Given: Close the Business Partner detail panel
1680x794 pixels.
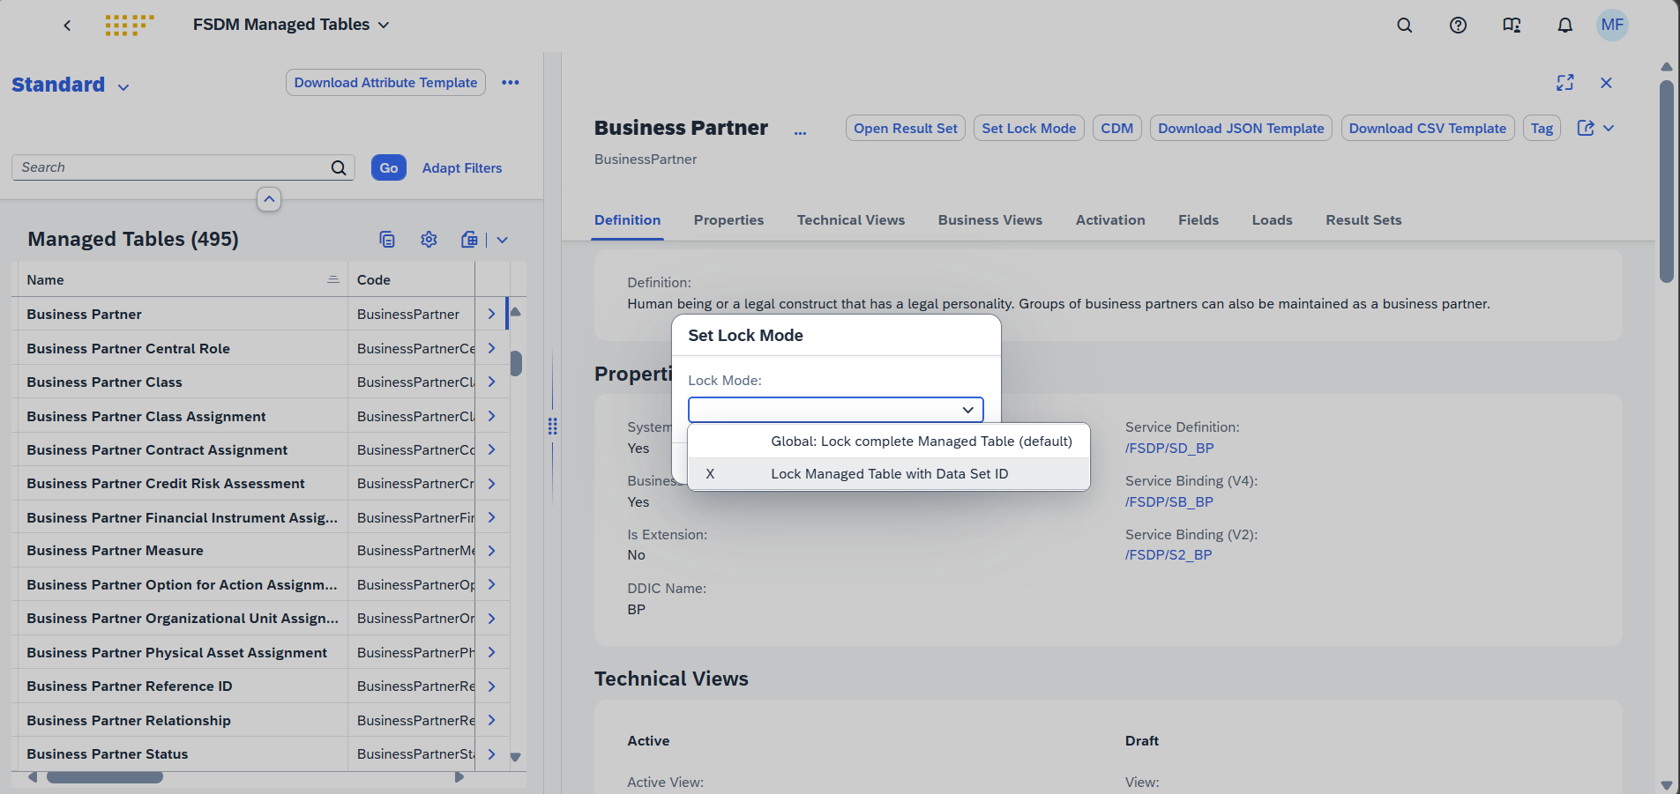Looking at the screenshot, I should [x=1606, y=83].
